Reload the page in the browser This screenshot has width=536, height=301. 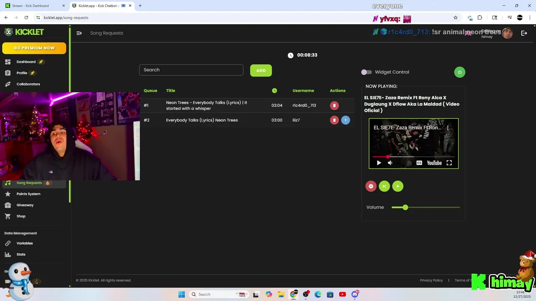(26, 18)
